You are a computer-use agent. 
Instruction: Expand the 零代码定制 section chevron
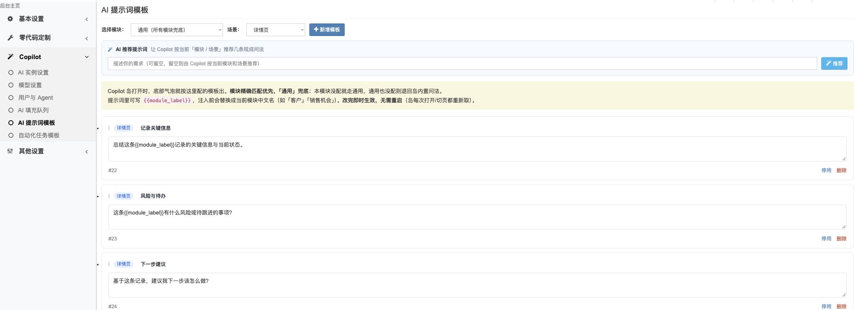(87, 39)
